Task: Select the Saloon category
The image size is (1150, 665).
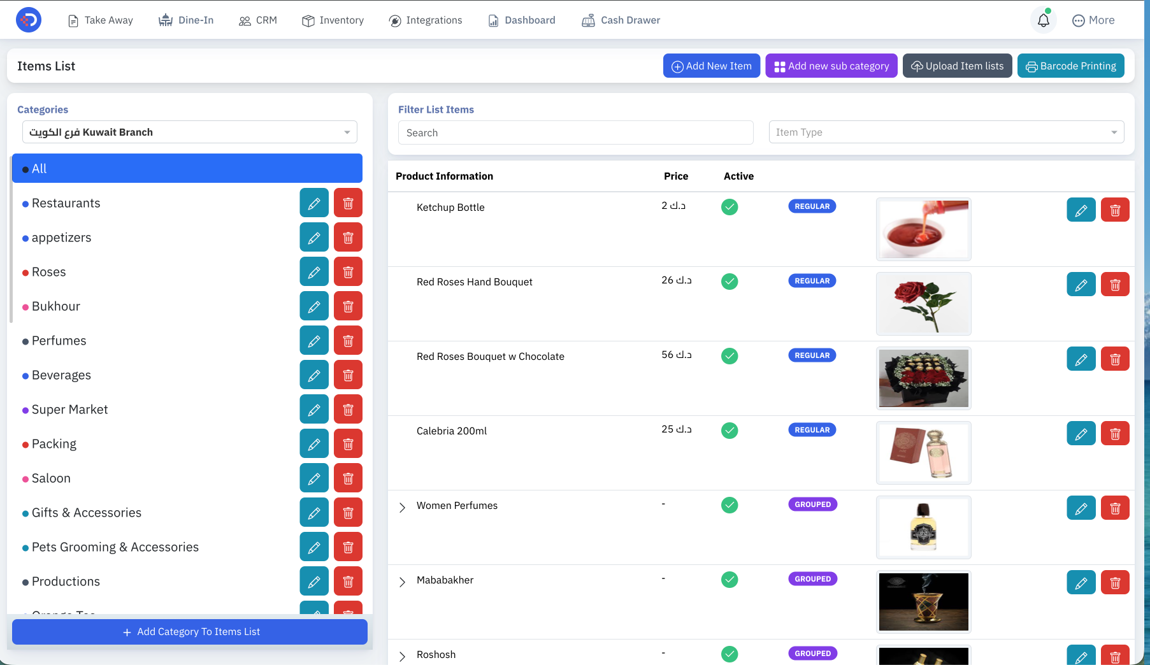Action: [51, 478]
